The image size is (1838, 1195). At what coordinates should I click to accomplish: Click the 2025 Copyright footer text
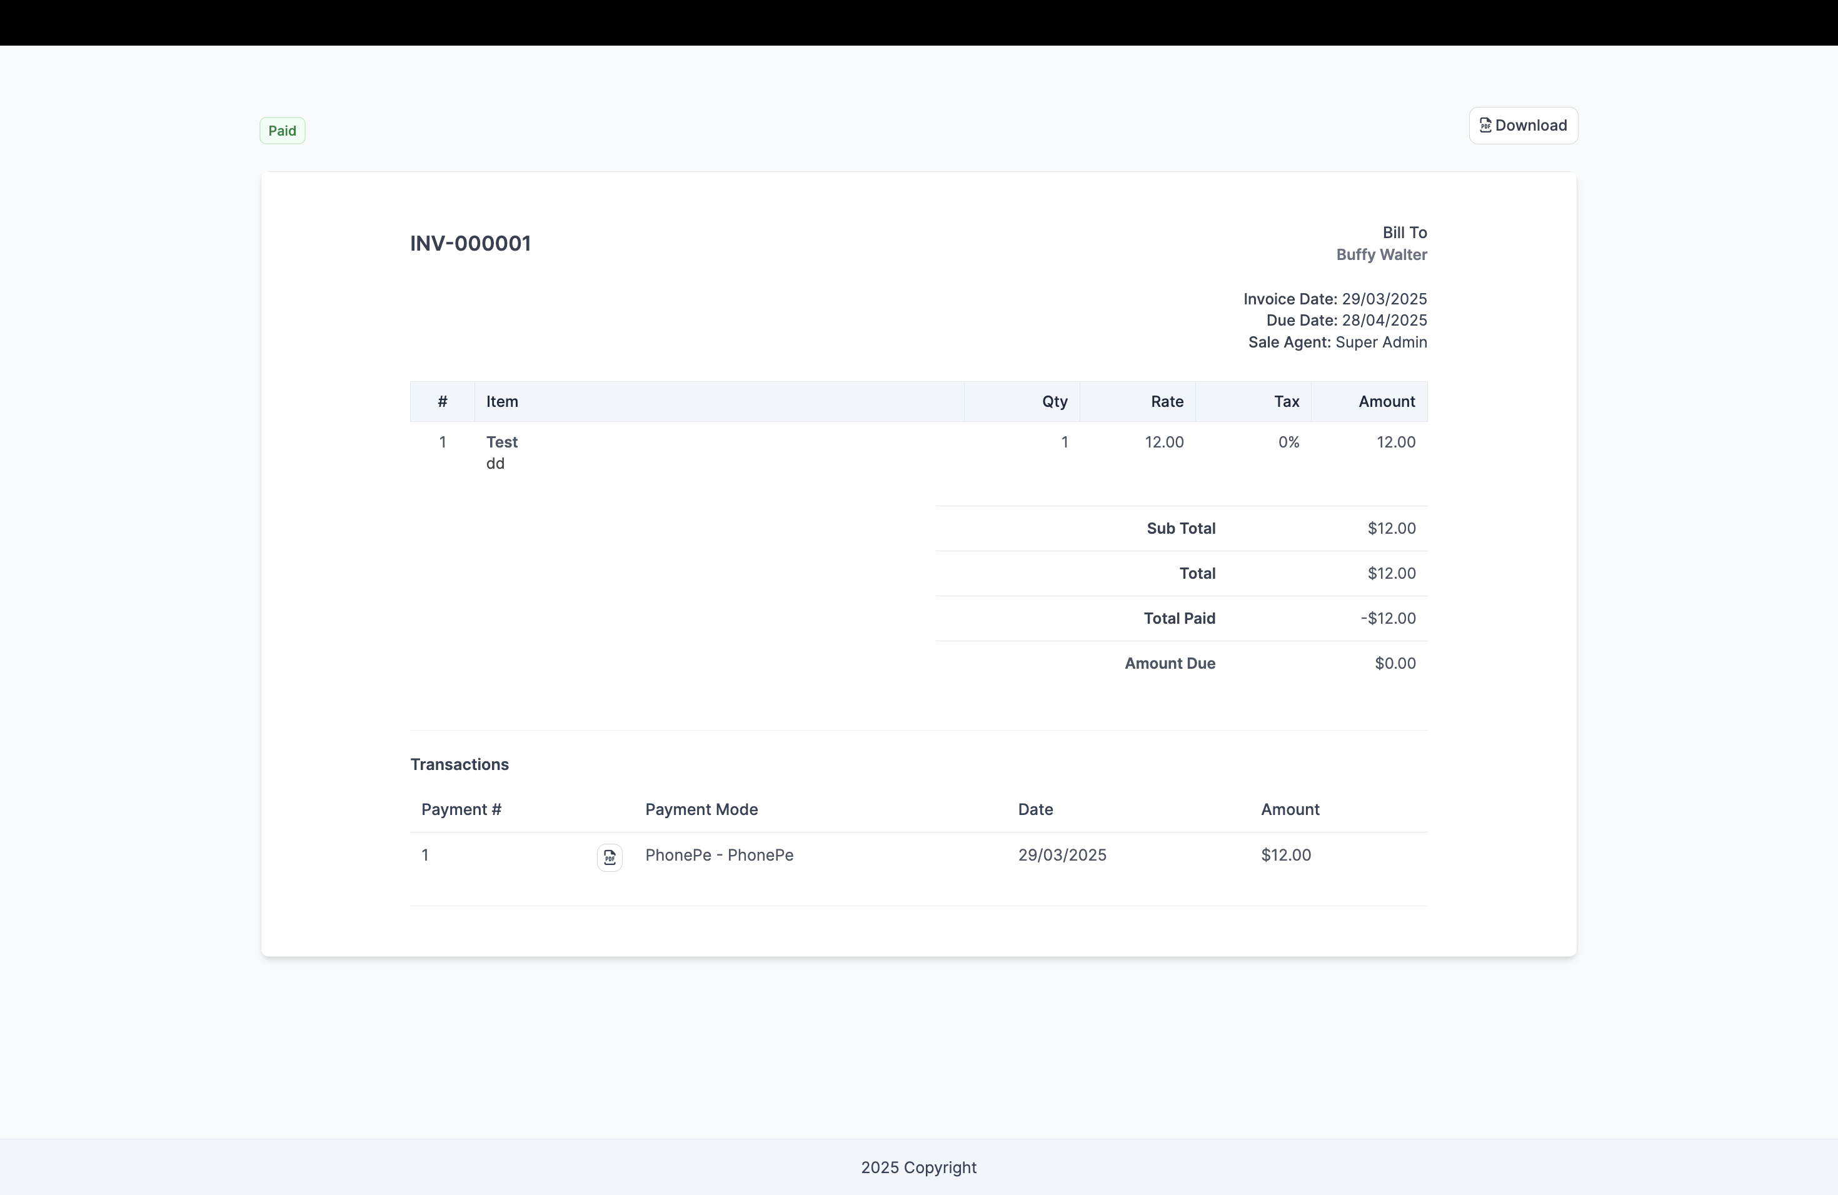tap(918, 1167)
